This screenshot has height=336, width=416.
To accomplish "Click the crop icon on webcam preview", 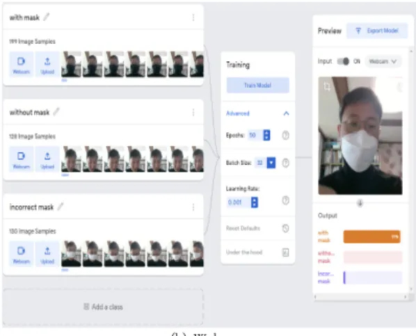I will 327,86.
